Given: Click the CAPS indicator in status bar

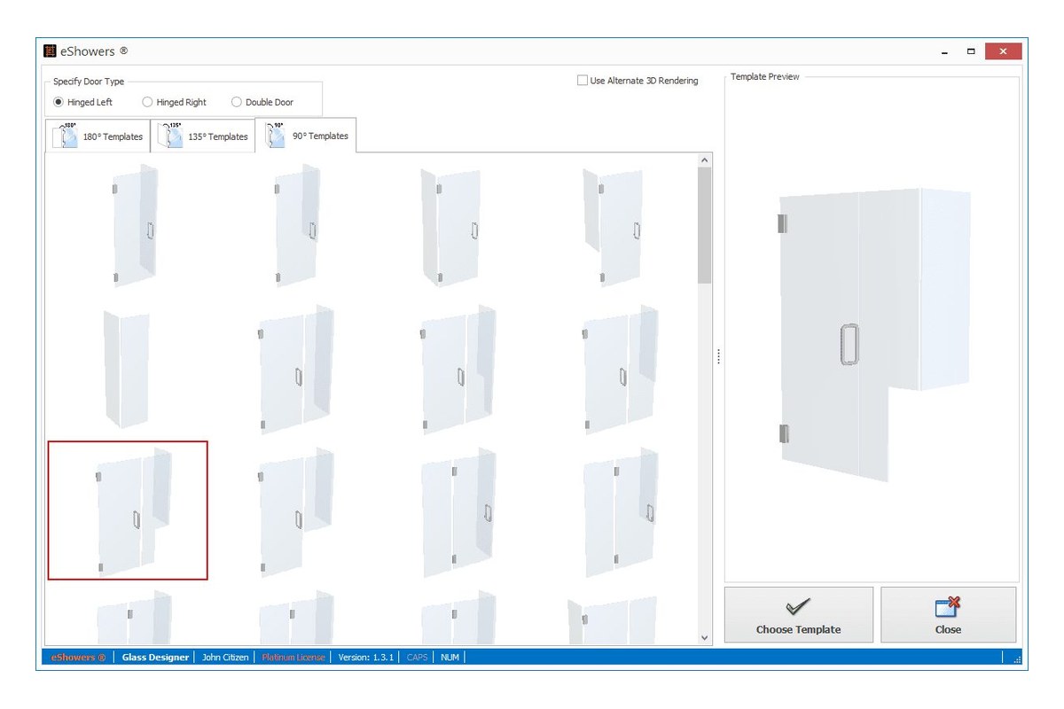Looking at the screenshot, I should (418, 658).
